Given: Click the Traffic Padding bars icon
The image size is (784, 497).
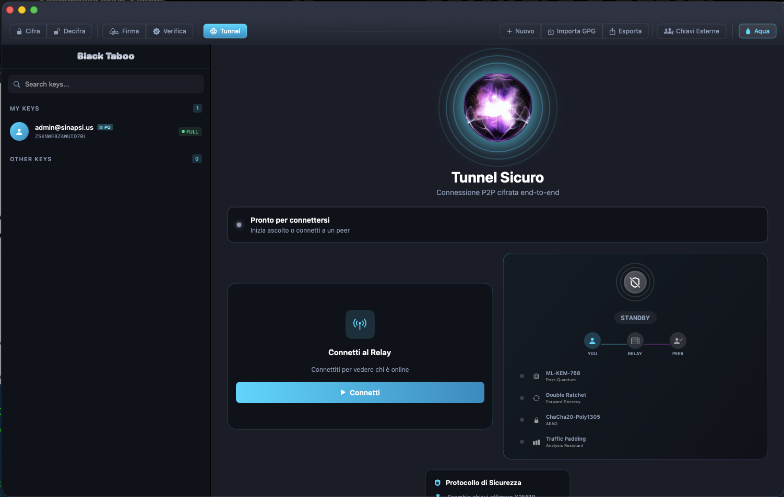Looking at the screenshot, I should click(x=536, y=442).
